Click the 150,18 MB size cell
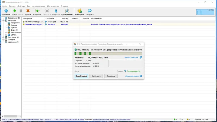 point(64,22)
